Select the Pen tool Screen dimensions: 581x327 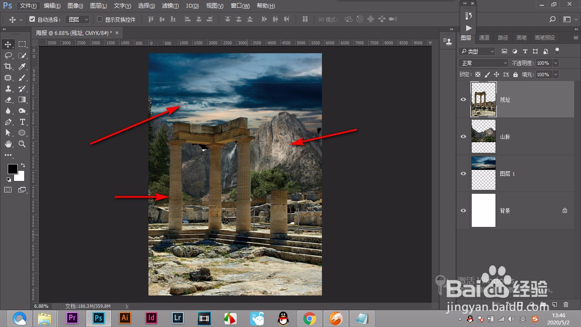[8, 122]
